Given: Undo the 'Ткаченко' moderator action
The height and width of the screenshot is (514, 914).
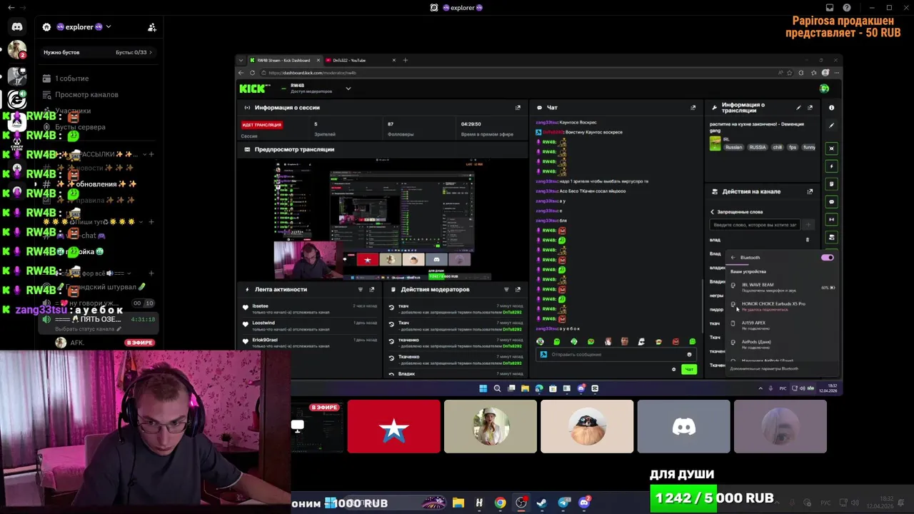Looking at the screenshot, I should [391, 358].
